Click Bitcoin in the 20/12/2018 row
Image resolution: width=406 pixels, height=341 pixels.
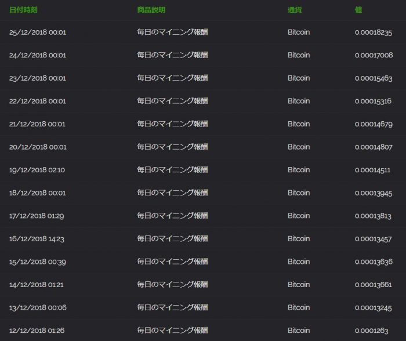(x=299, y=147)
